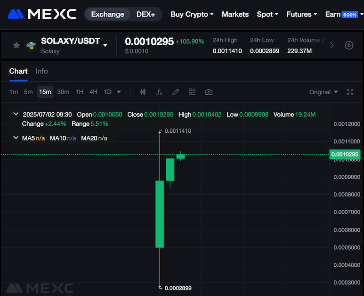The height and width of the screenshot is (296, 364).
Task: Click the Open 0.0010050 value
Action: click(107, 115)
